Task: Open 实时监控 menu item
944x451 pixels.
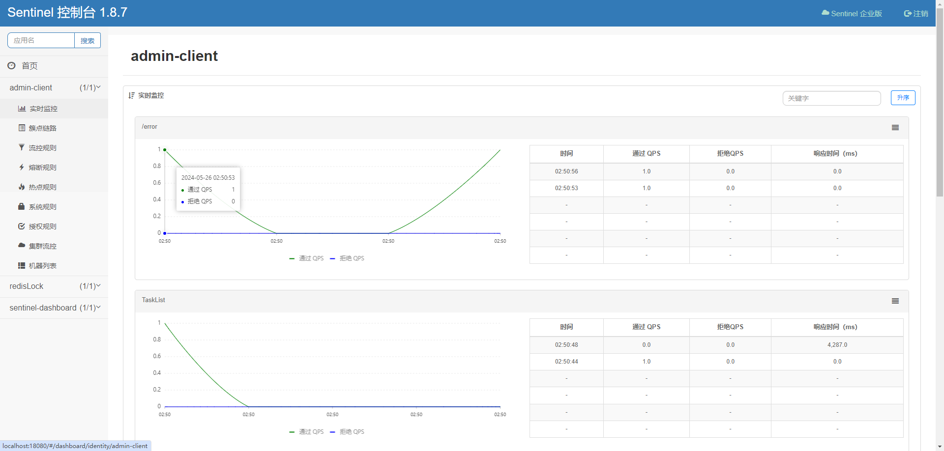Action: pos(54,109)
